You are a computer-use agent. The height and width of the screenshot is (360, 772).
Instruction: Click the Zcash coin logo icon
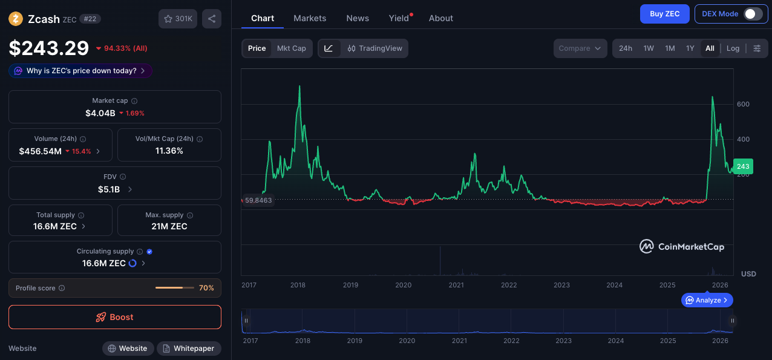click(x=16, y=19)
